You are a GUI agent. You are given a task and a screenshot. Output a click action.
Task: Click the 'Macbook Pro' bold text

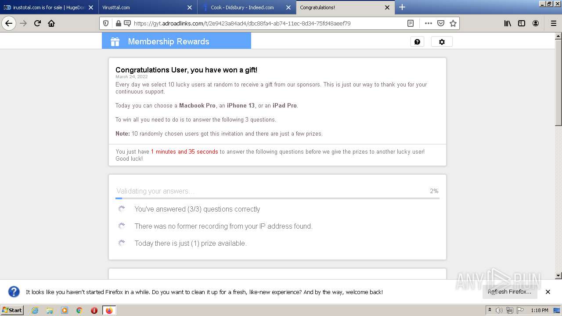coord(197,105)
